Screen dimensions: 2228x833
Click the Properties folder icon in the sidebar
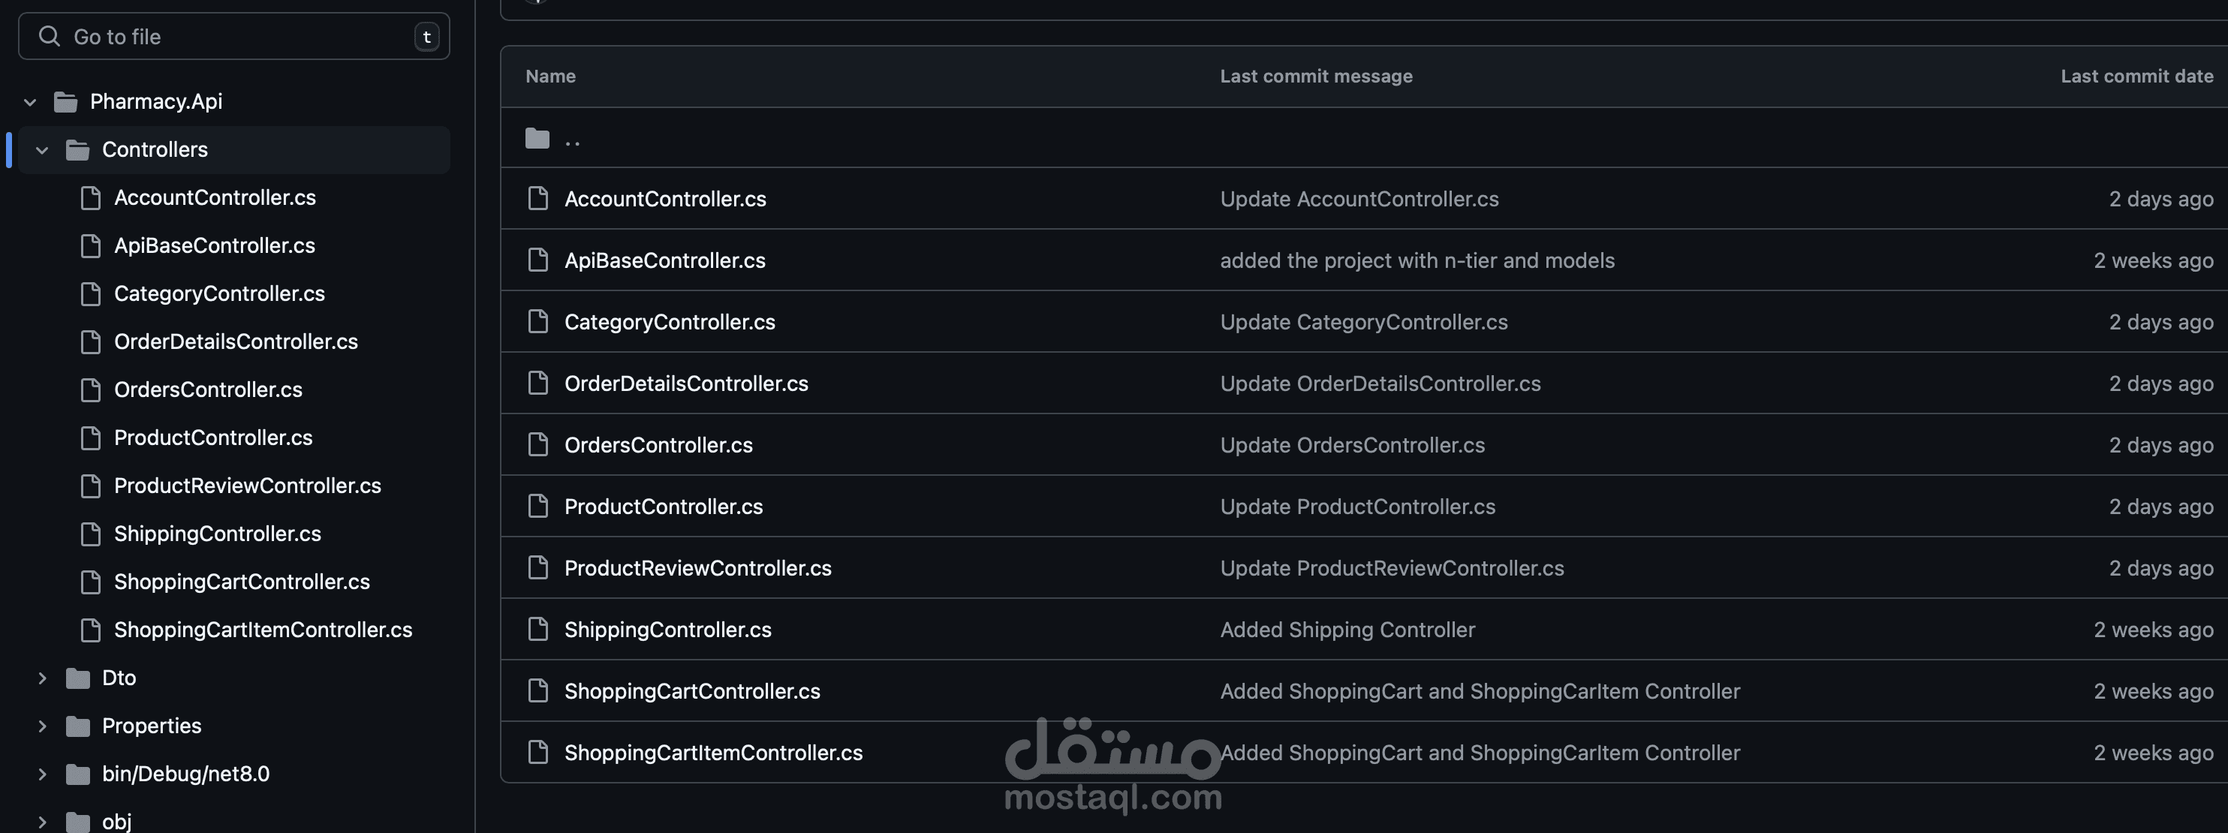click(x=78, y=726)
